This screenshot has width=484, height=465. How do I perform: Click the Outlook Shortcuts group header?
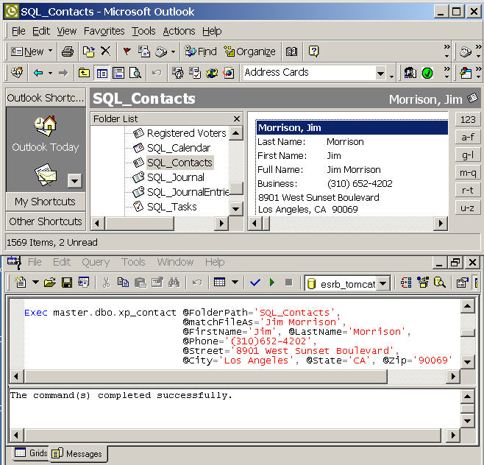(46, 98)
